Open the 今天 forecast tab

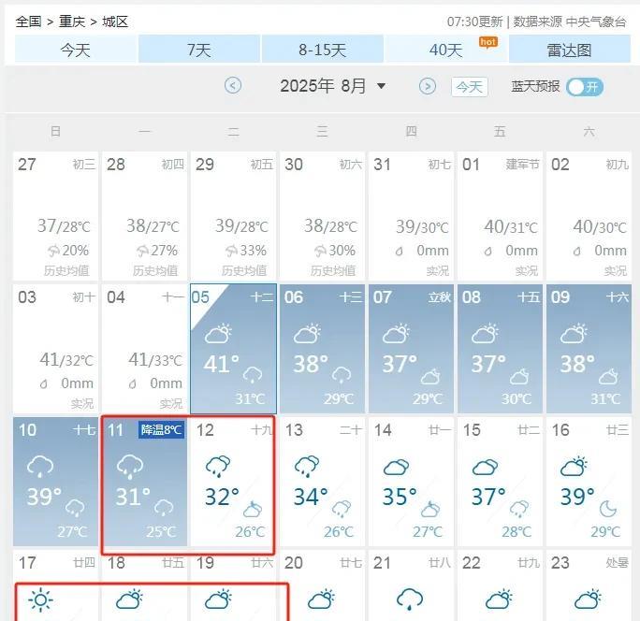click(x=76, y=50)
